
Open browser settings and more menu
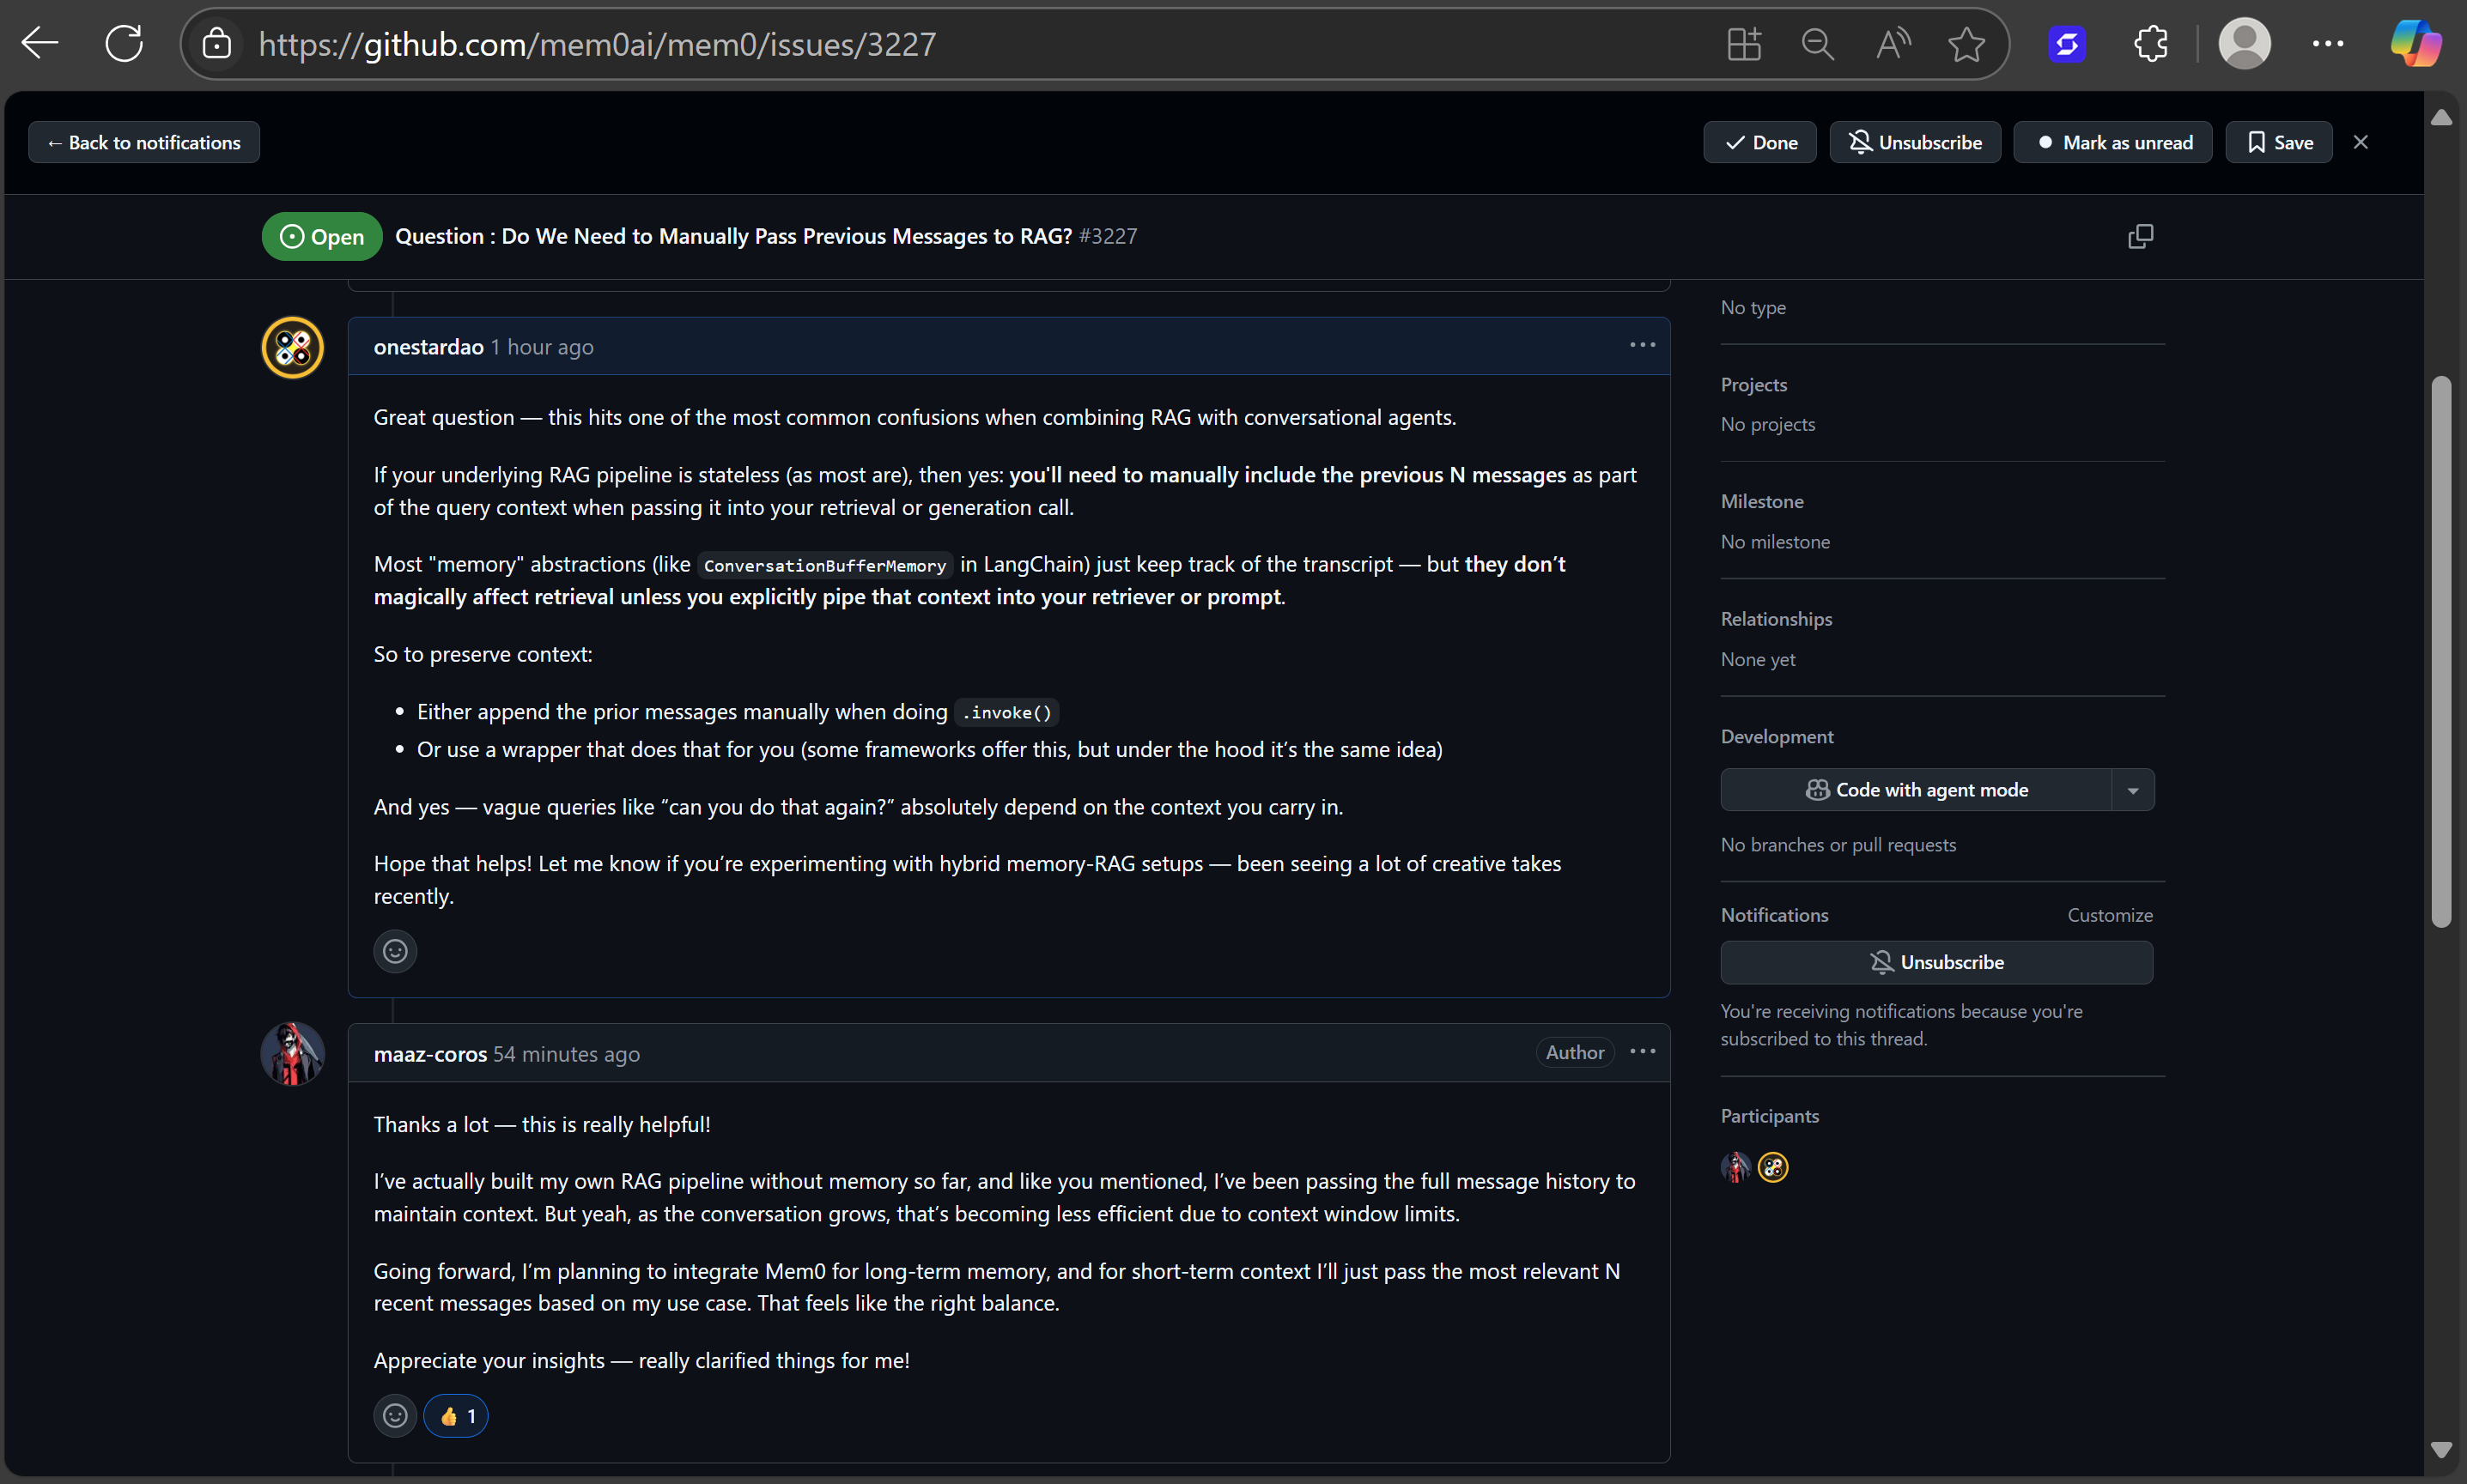coord(2328,44)
